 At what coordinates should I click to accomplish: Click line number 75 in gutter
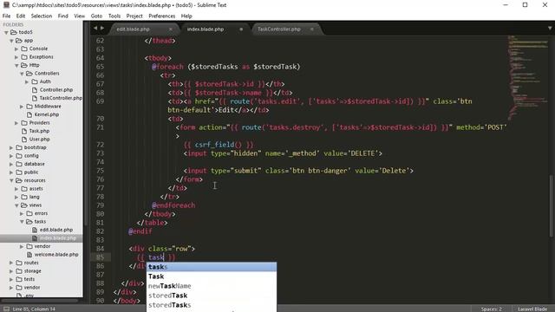coord(101,171)
